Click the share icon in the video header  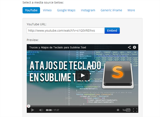(x=129, y=47)
